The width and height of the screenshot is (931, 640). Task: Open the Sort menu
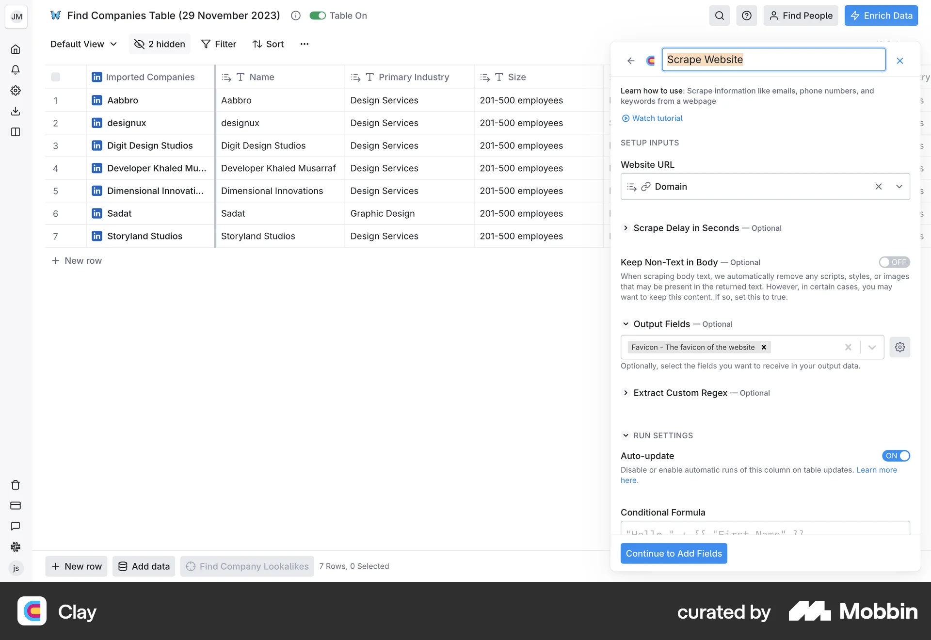(268, 44)
